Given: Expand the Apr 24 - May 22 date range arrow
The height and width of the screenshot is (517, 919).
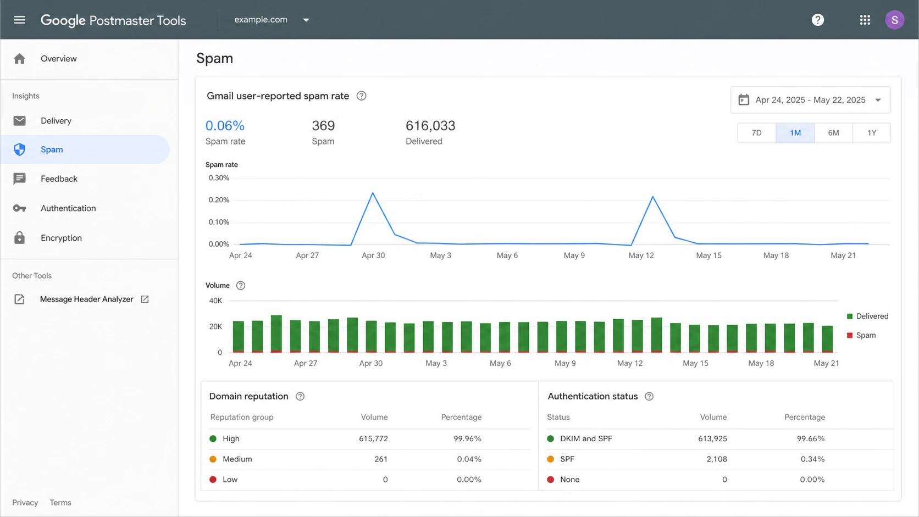Looking at the screenshot, I should coord(878,100).
